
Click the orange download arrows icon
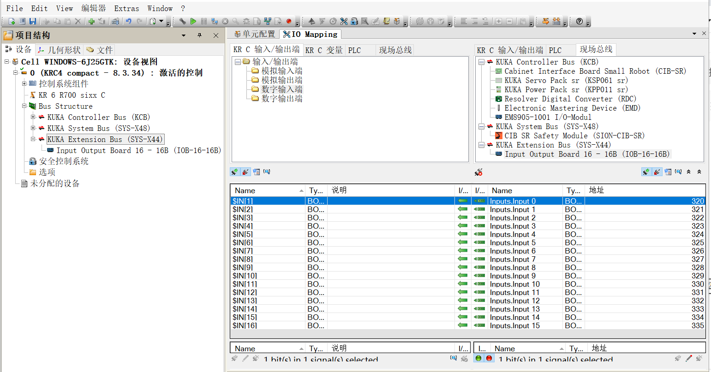[x=556, y=21]
